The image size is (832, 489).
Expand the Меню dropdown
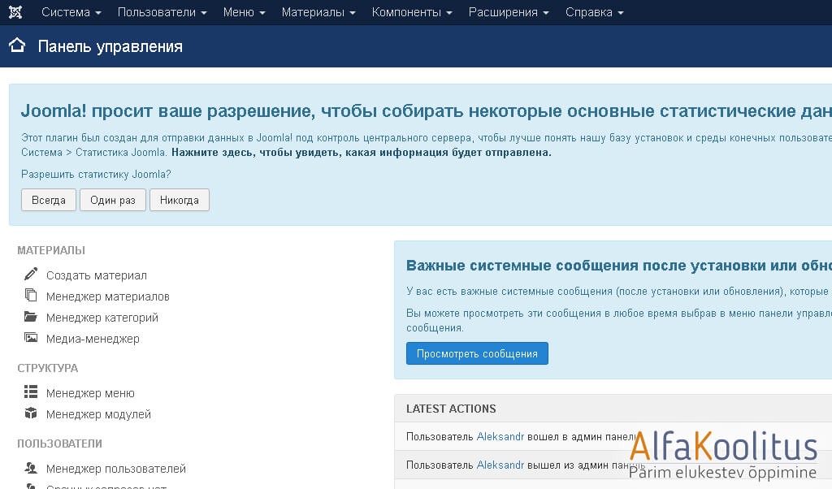[244, 12]
